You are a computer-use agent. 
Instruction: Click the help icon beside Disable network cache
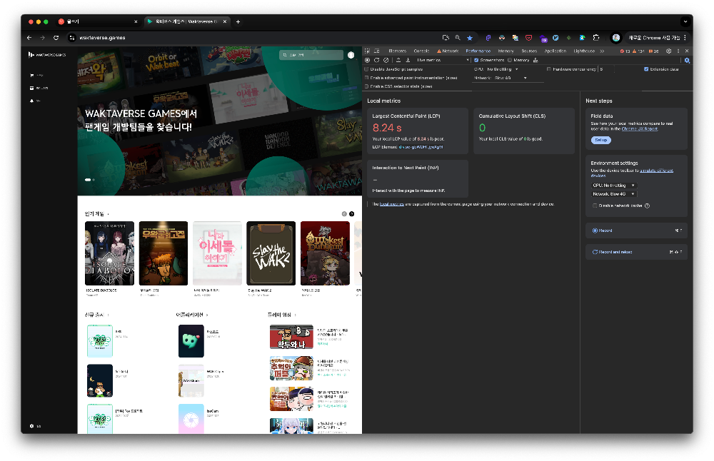[647, 206]
